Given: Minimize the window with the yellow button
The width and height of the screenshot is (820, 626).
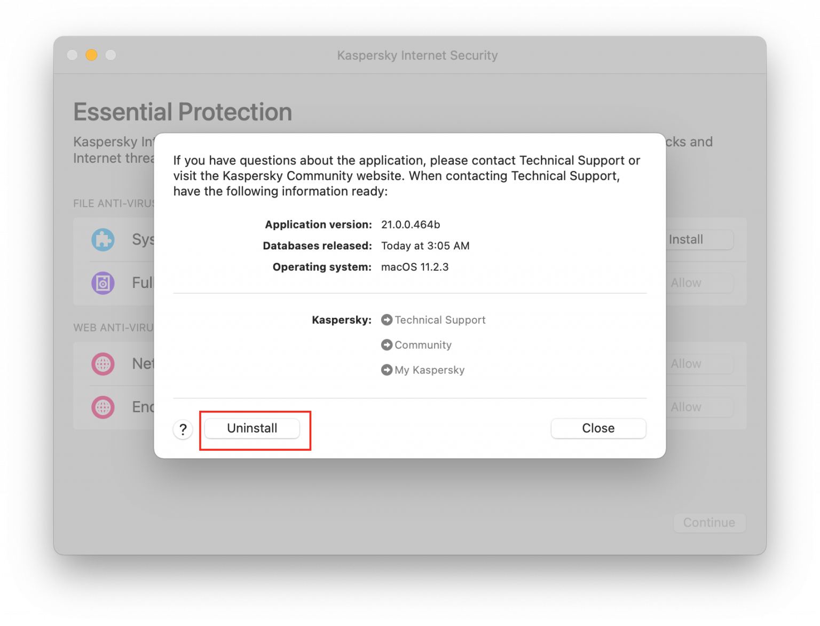Looking at the screenshot, I should tap(91, 54).
